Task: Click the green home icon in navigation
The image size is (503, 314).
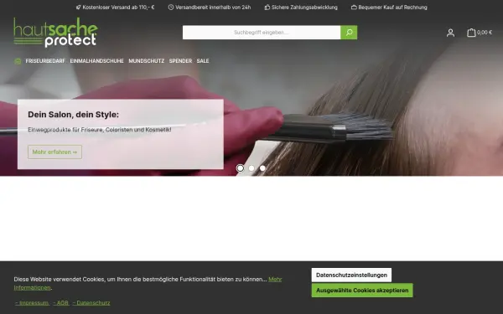Action: (18, 61)
